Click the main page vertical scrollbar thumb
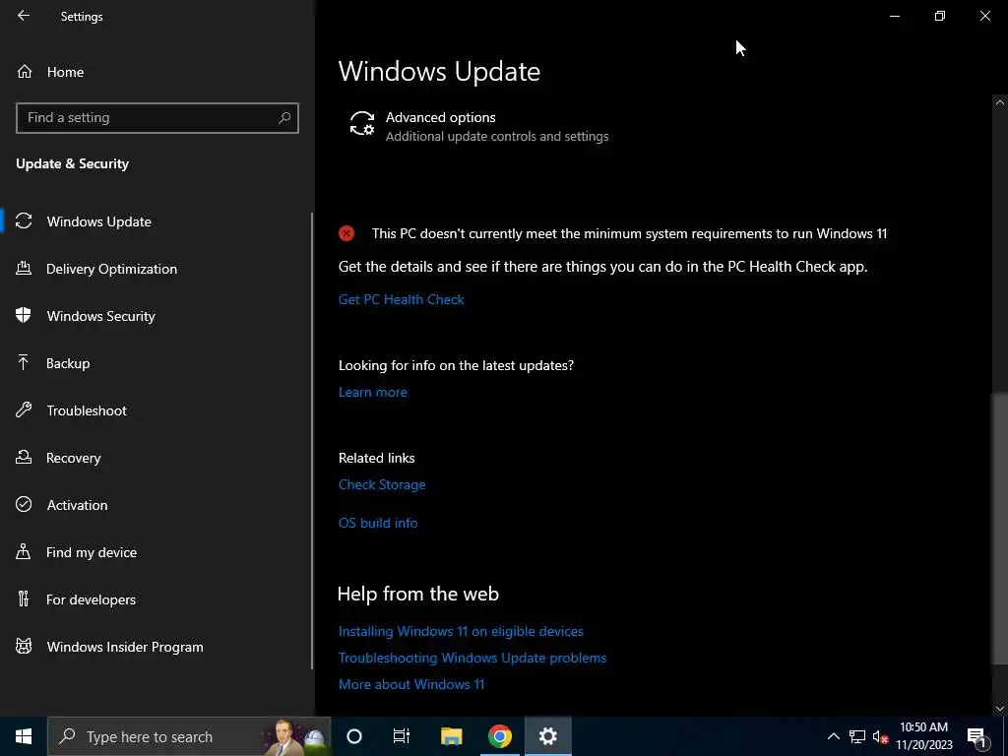1008x756 pixels. point(1000,529)
